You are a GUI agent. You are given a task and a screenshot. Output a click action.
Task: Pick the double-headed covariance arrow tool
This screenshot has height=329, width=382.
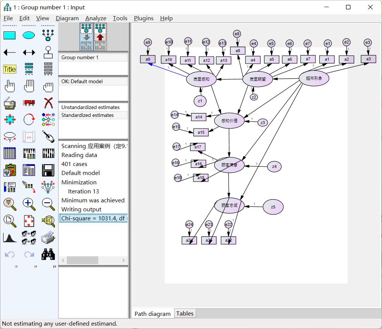[x=29, y=52]
